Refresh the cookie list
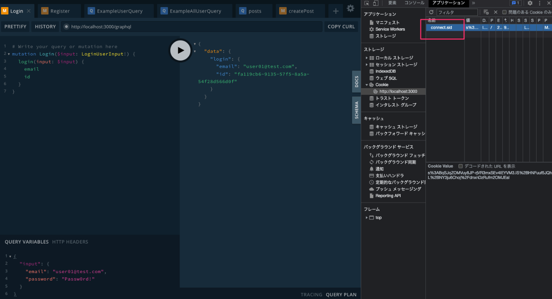Screen dimensions: 552x299 431,12
